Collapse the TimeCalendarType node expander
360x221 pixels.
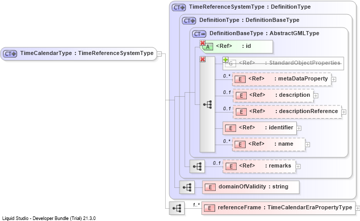click(x=159, y=54)
